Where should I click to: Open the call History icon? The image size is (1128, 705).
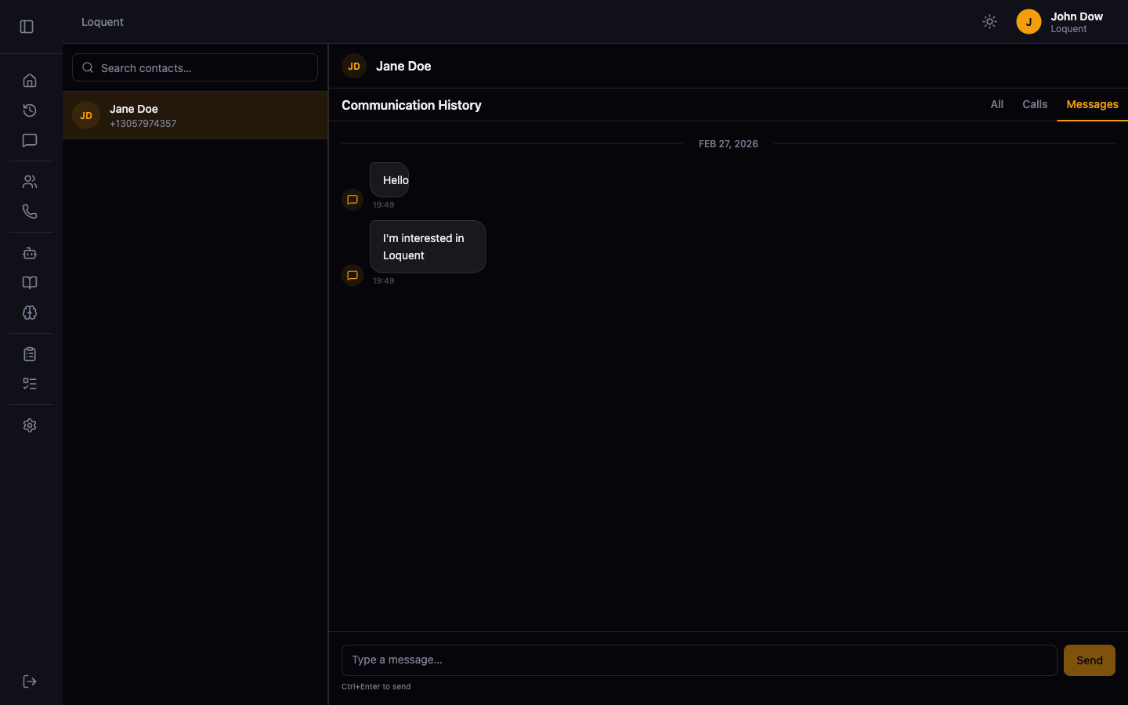(x=30, y=110)
